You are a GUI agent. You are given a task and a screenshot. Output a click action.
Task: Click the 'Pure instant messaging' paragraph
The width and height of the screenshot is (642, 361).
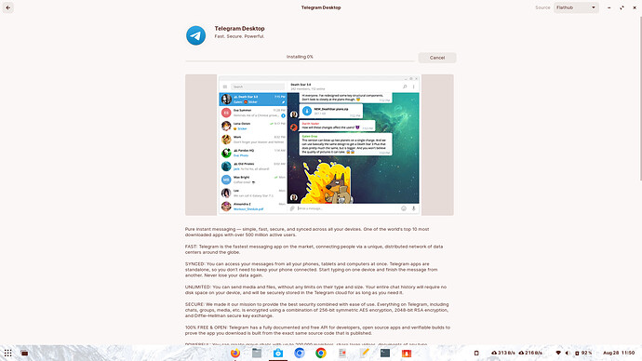click(x=307, y=232)
